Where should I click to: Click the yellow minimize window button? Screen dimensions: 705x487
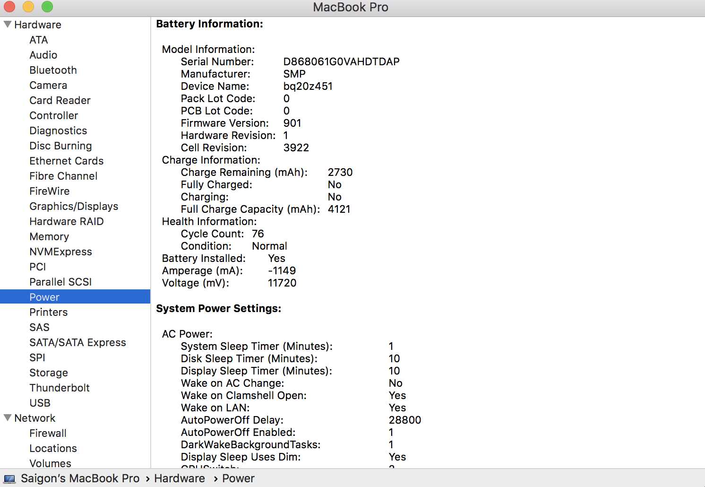pos(28,7)
